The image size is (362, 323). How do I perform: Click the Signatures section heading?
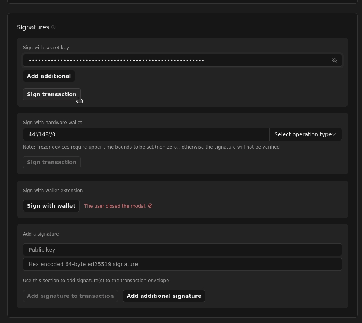point(33,27)
